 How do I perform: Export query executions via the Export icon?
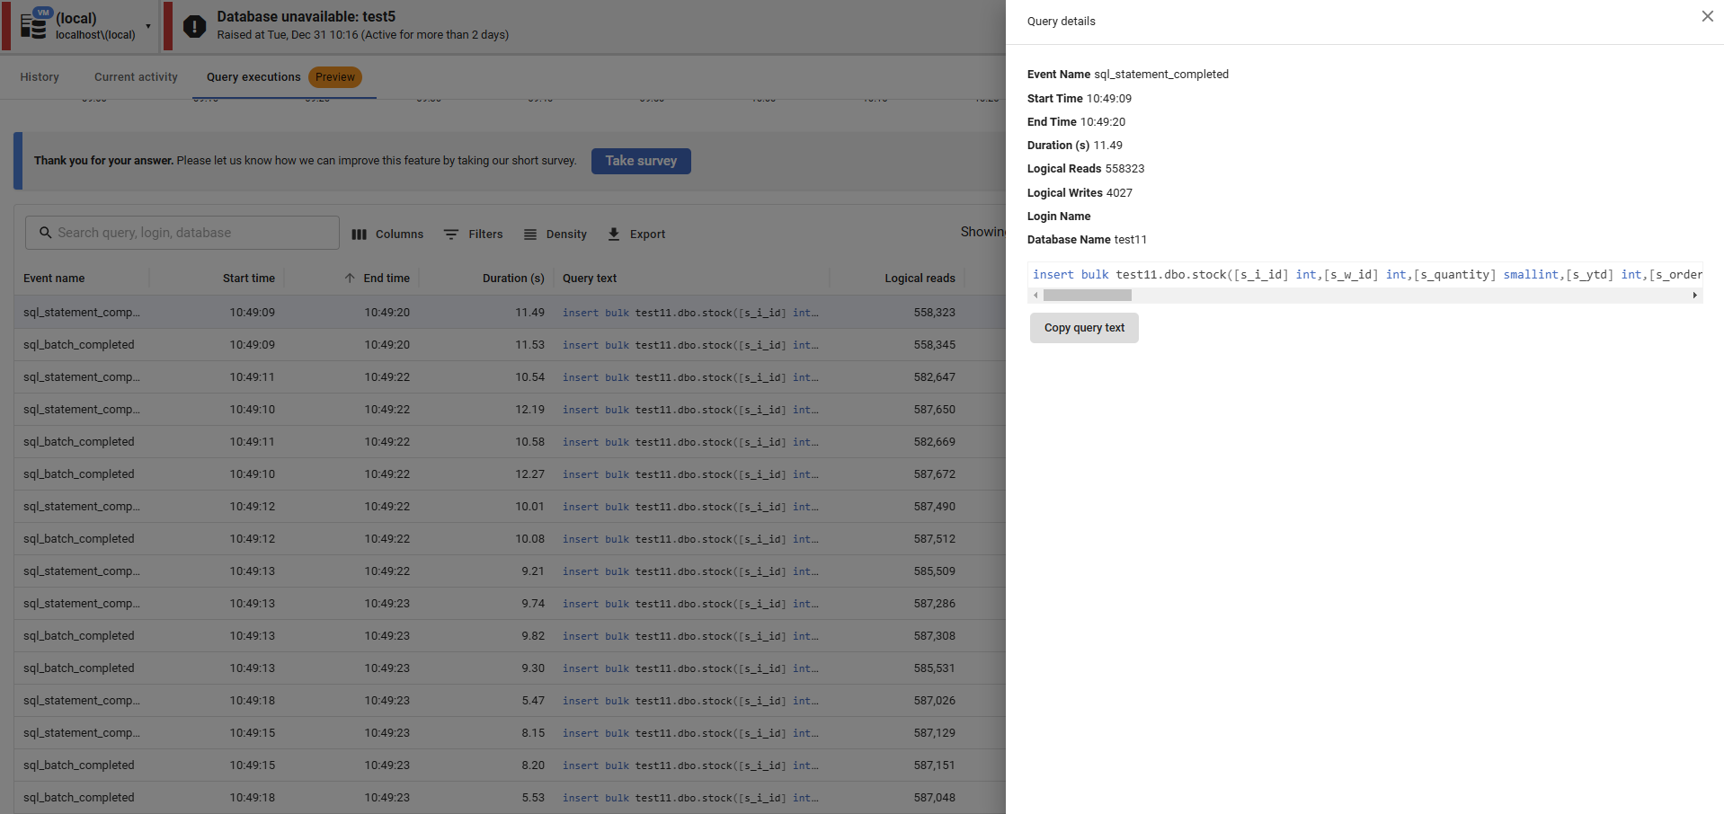click(x=613, y=234)
